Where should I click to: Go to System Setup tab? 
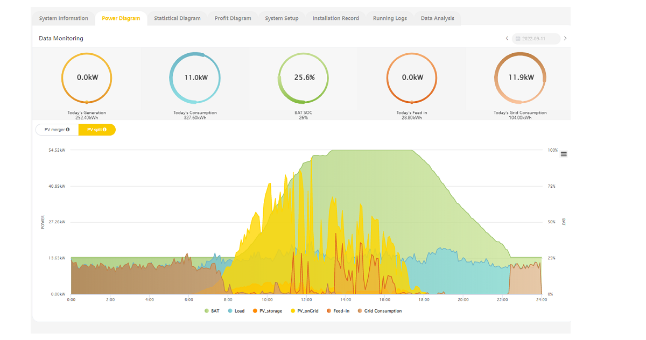(282, 18)
